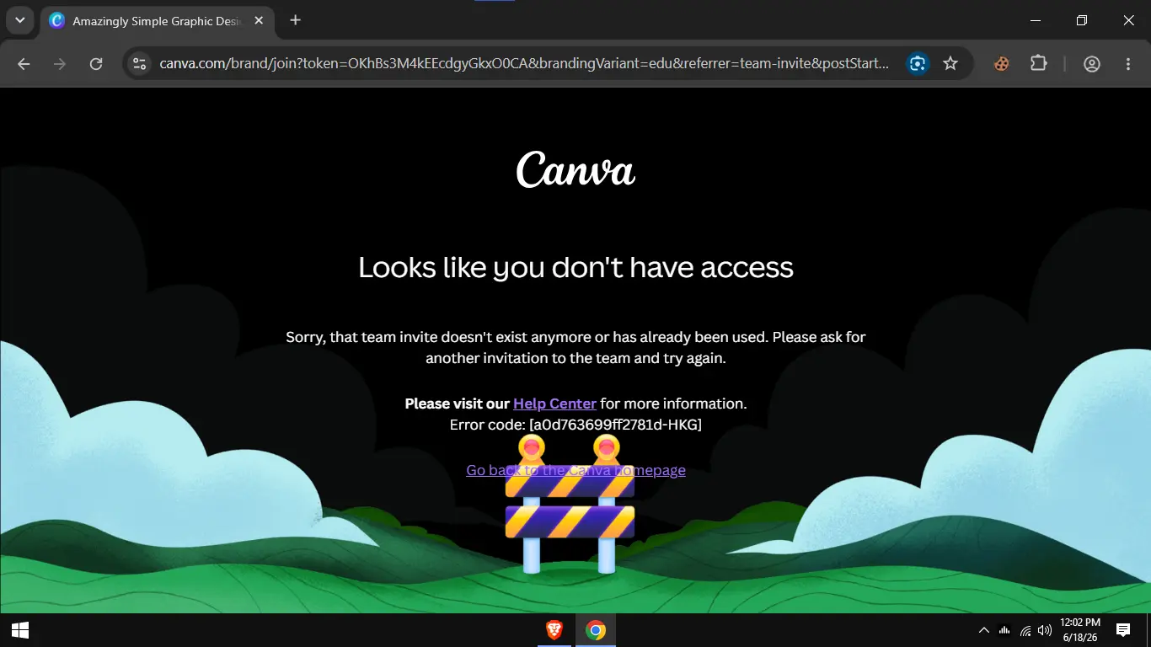1151x647 pixels.
Task: Click the team invite error message text
Action: [575, 347]
